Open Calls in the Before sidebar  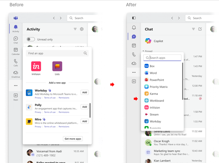click(16, 63)
